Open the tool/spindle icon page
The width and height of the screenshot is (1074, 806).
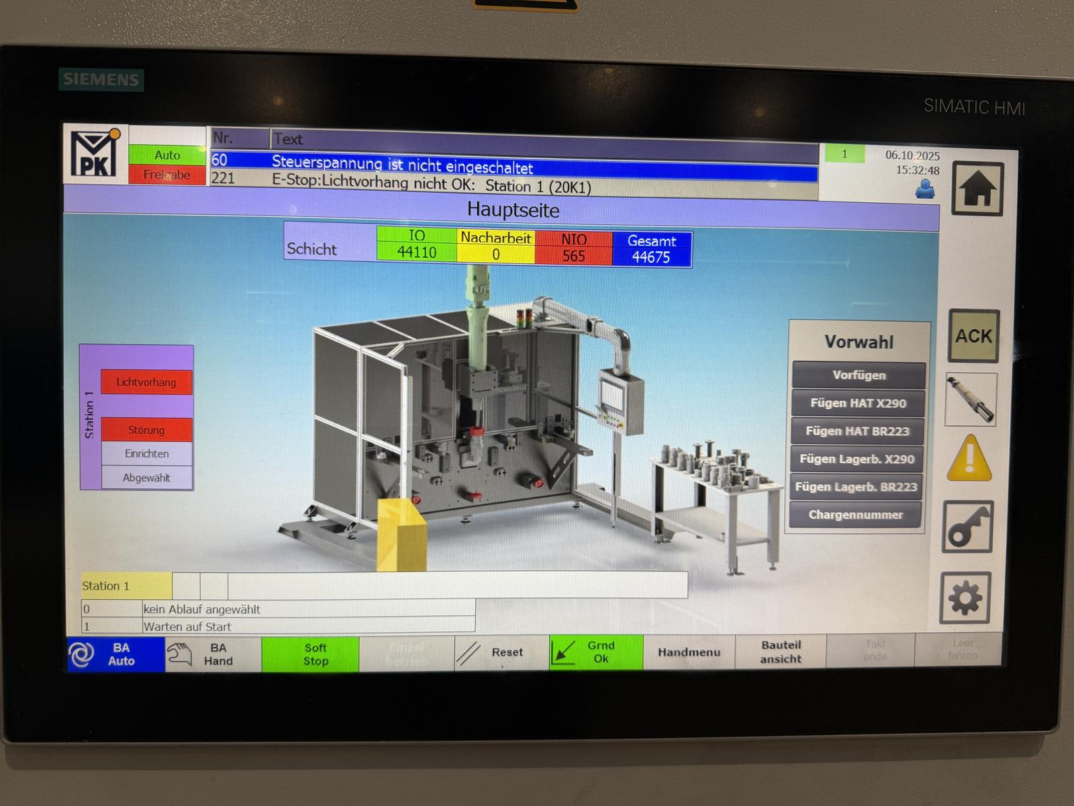pyautogui.click(x=971, y=399)
